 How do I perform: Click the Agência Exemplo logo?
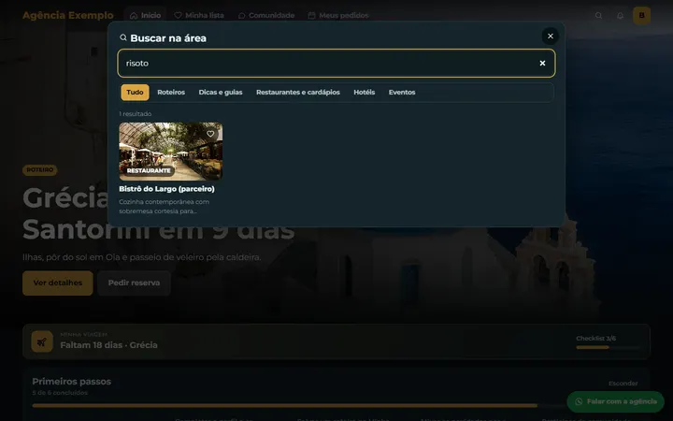tap(68, 15)
